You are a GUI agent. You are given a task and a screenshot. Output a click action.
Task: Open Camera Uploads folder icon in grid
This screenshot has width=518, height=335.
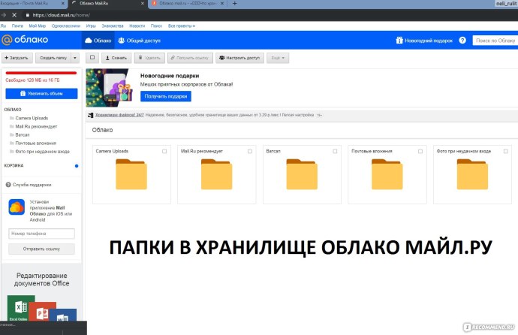[131, 174]
